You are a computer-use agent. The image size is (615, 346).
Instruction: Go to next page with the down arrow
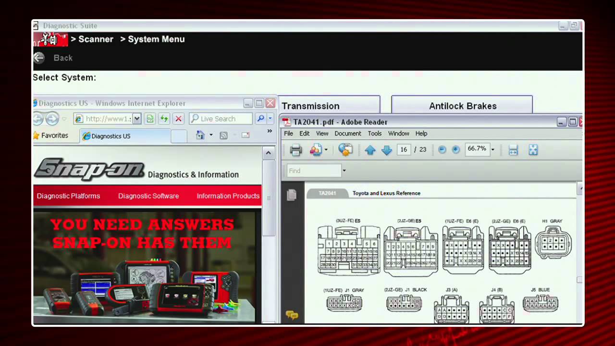click(387, 150)
